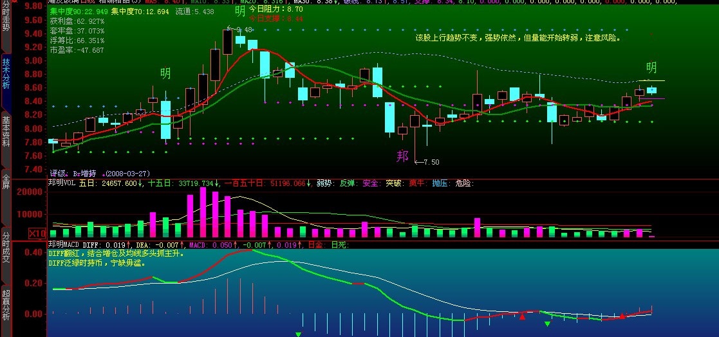Click the 浮筹比:66.351% value
The width and height of the screenshot is (719, 337).
pos(77,41)
